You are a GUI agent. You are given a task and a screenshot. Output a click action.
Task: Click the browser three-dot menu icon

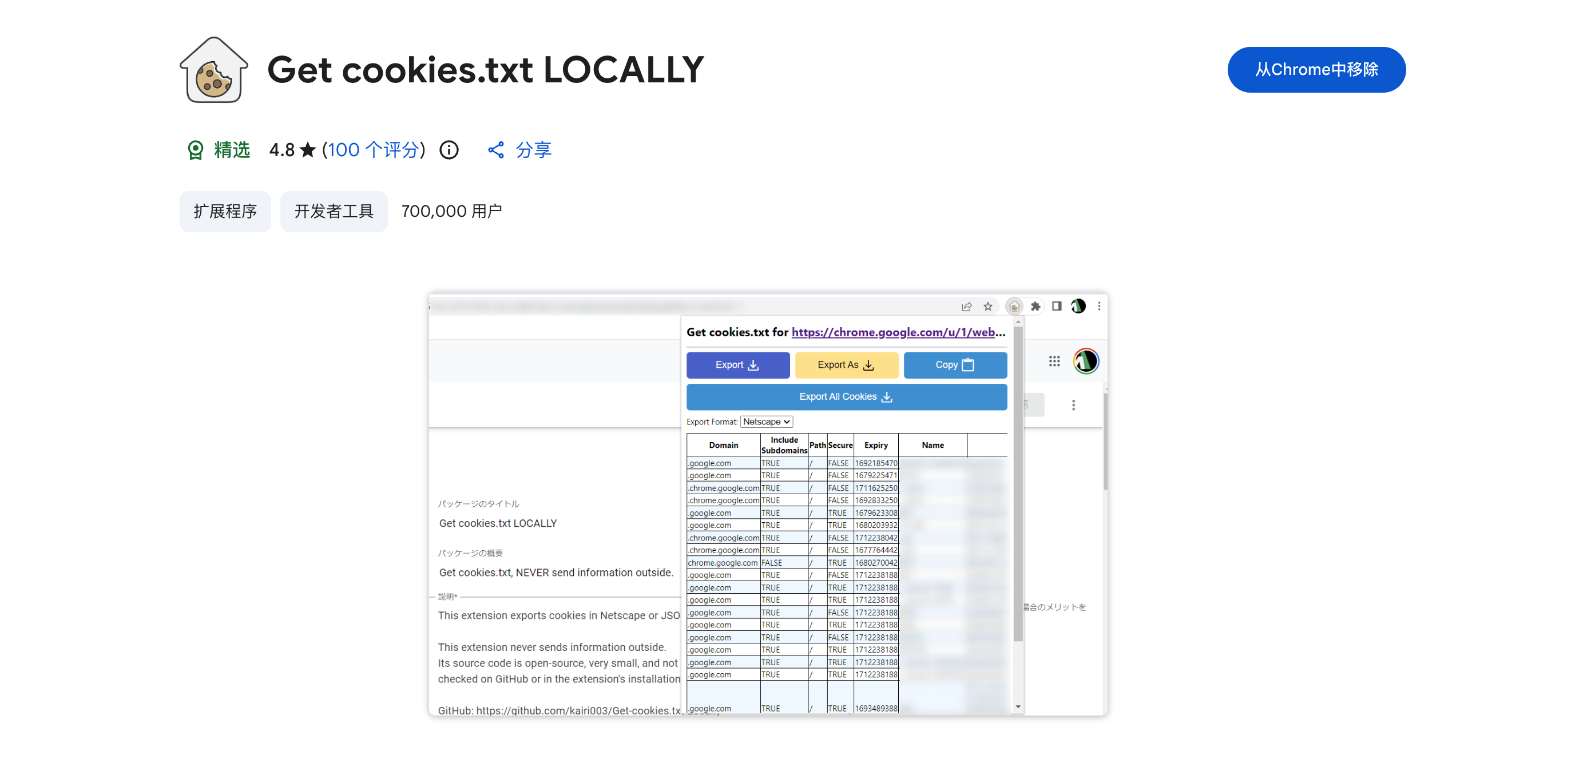click(x=1099, y=307)
